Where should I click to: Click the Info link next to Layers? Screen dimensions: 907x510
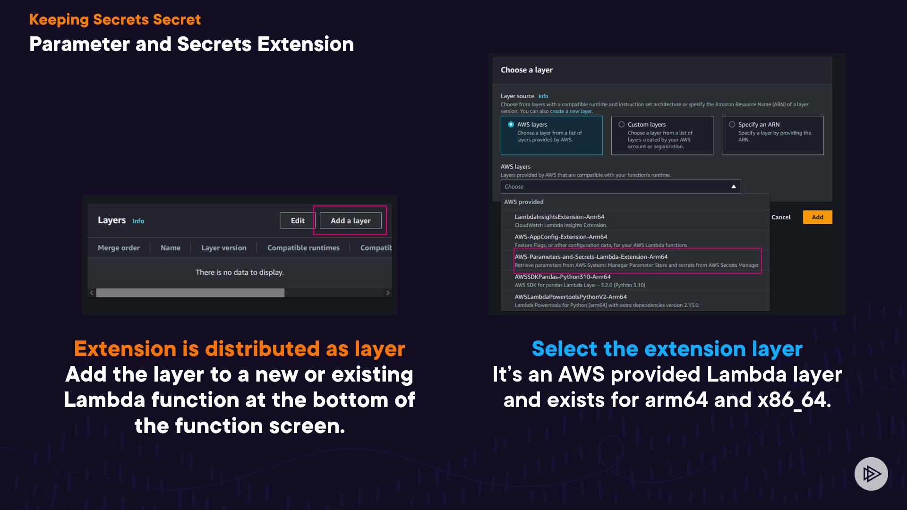[138, 221]
